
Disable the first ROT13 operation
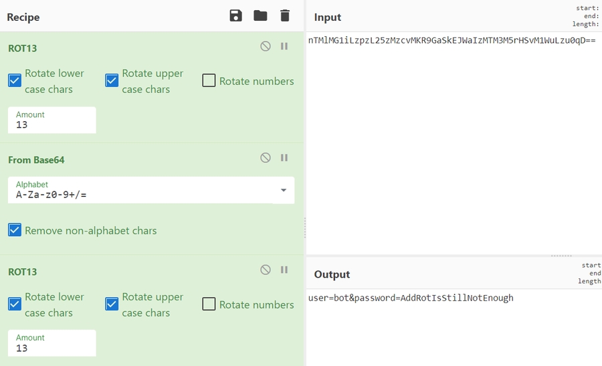coord(266,46)
